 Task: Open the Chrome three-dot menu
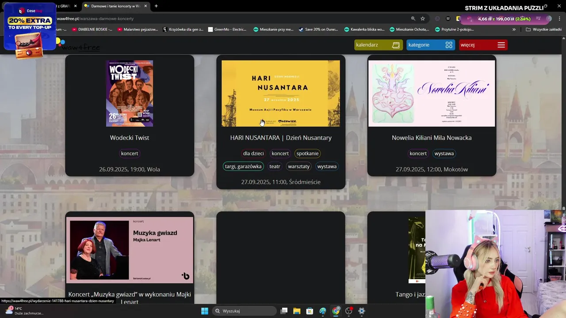point(559,19)
